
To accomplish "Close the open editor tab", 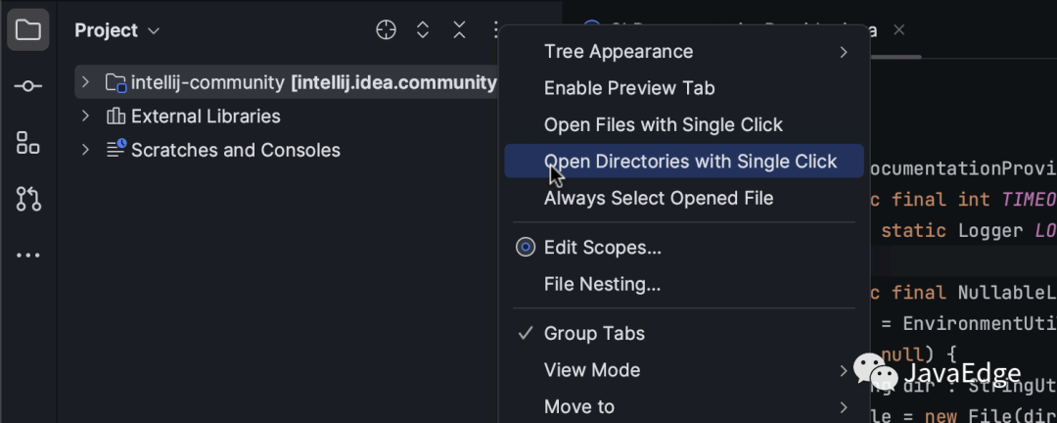I will pyautogui.click(x=898, y=29).
